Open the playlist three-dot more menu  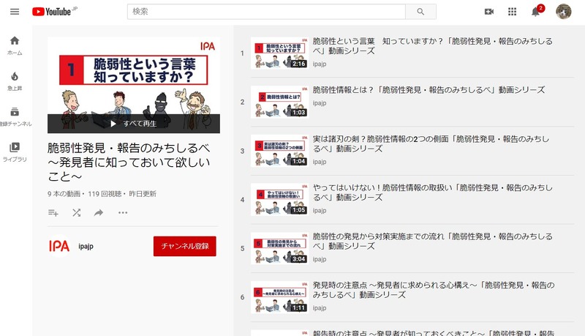tap(123, 213)
